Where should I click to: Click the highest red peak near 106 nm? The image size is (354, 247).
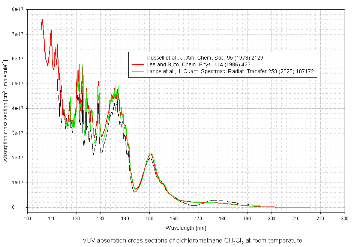[x=42, y=19]
